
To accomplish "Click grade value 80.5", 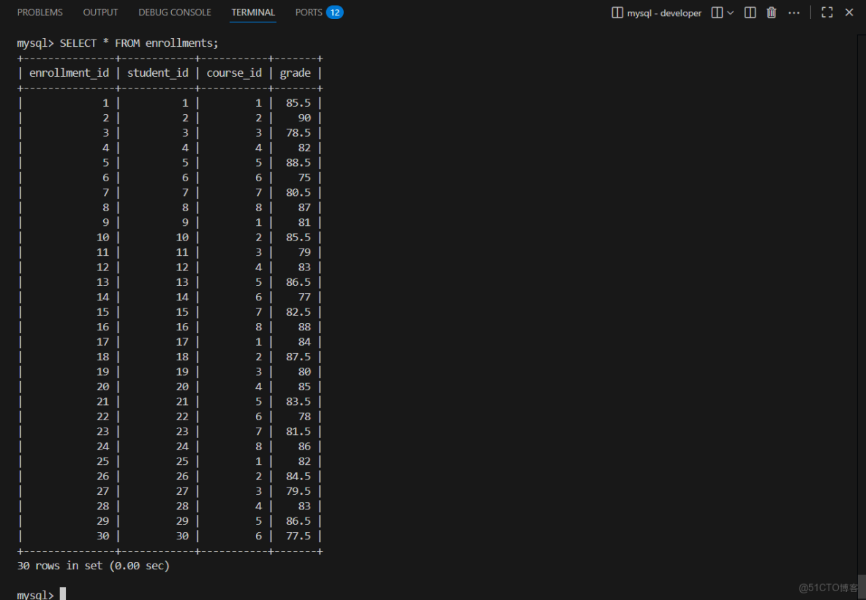I will pyautogui.click(x=298, y=192).
